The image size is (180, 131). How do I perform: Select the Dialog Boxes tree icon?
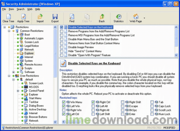click(x=26, y=106)
